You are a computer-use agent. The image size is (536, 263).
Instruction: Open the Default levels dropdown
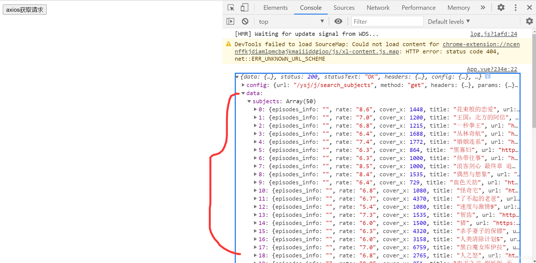[x=449, y=22]
